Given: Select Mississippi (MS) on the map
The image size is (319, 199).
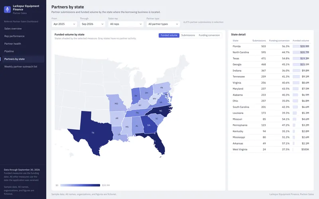Looking at the screenshot, I should [x=127, y=127].
